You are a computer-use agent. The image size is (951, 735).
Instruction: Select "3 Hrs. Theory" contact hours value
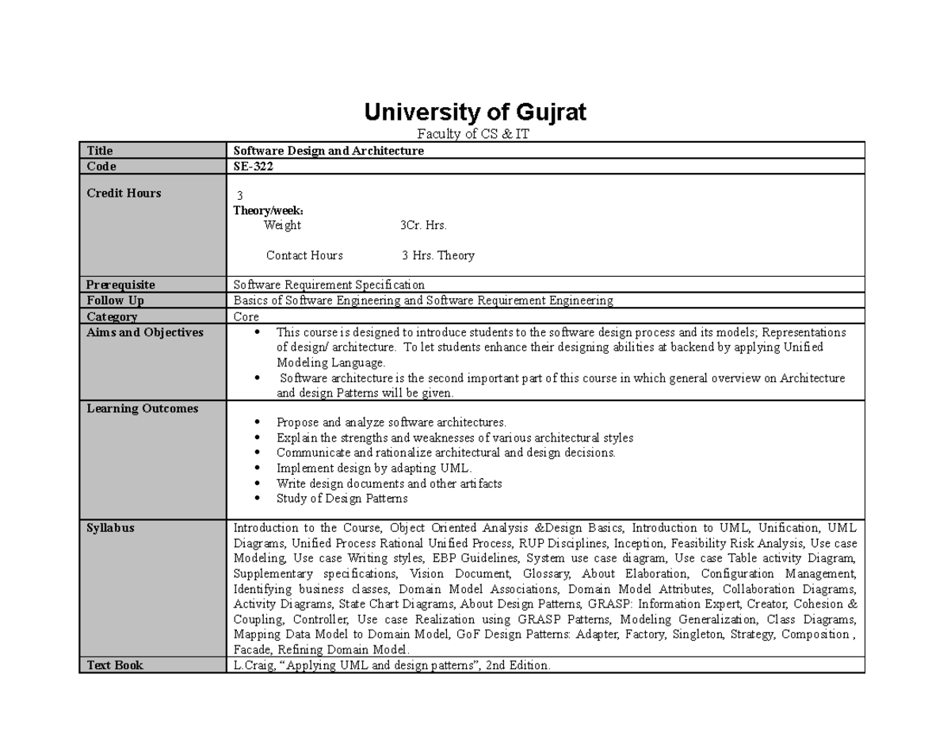pos(437,255)
